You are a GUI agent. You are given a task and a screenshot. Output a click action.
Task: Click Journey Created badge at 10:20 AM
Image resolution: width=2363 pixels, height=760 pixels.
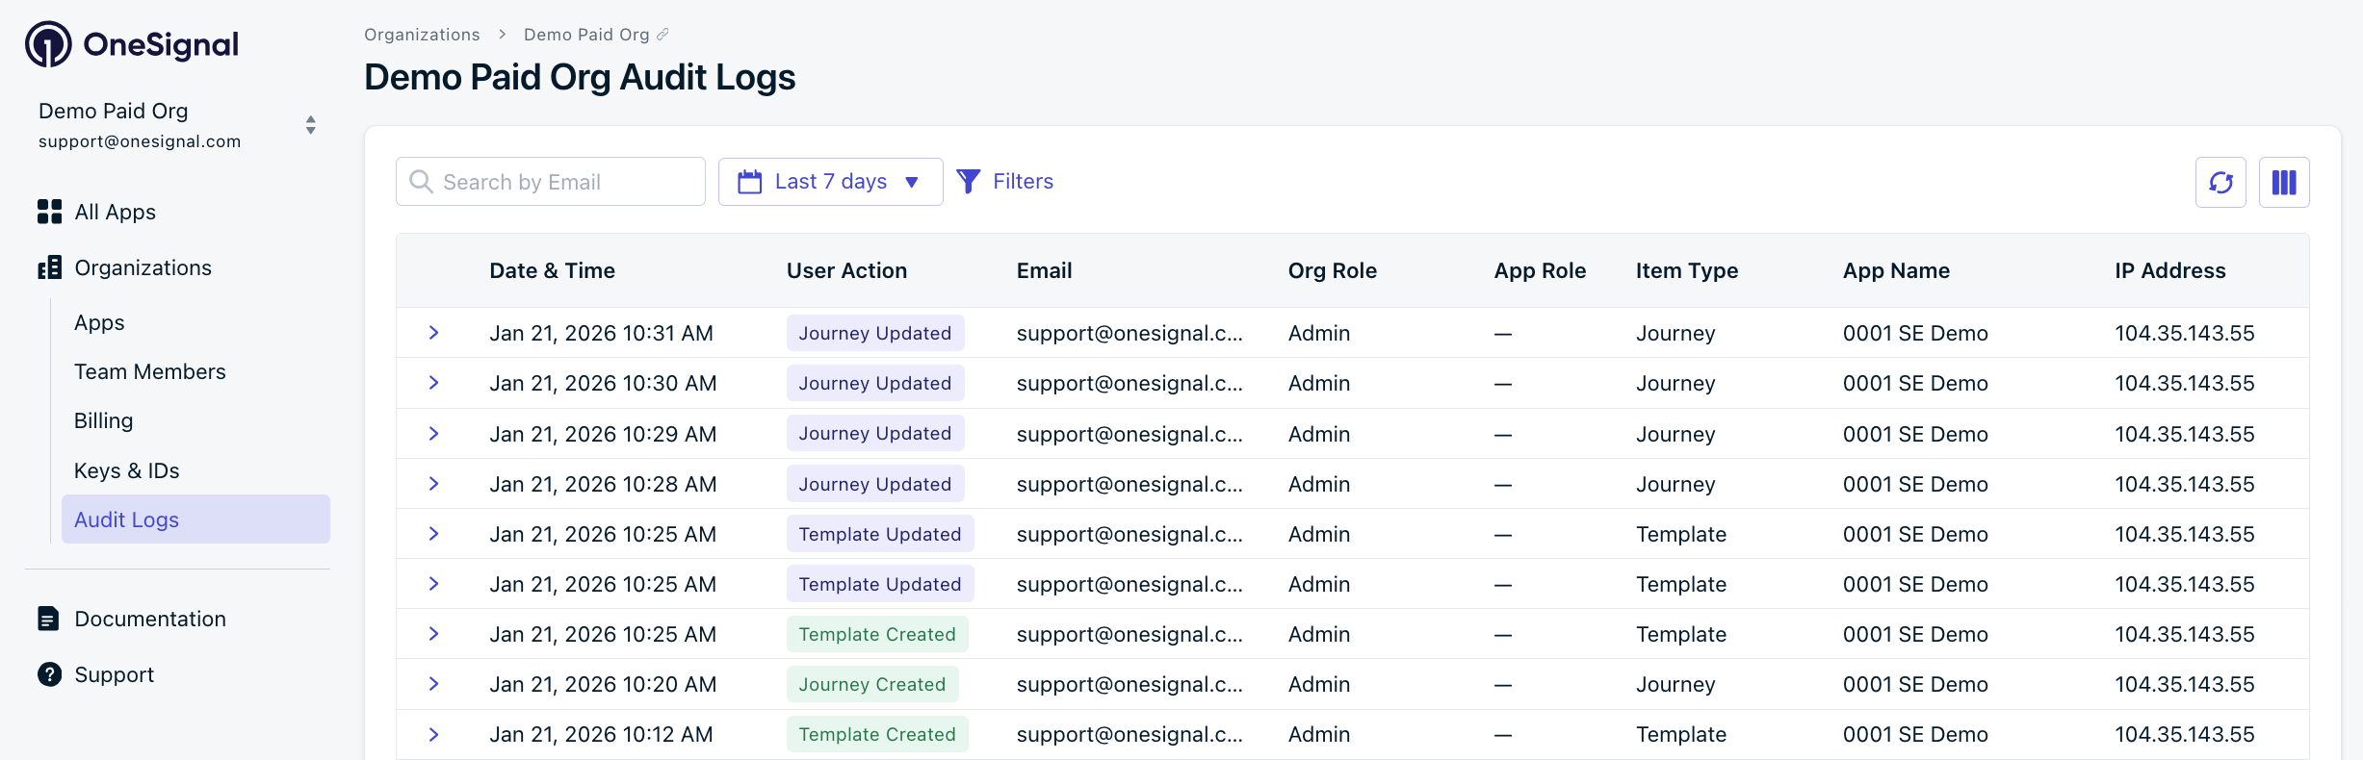pos(872,684)
